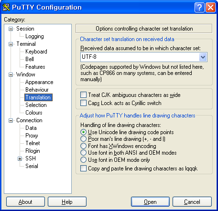
Task: Open the Logging category
Action: coord(34,36)
